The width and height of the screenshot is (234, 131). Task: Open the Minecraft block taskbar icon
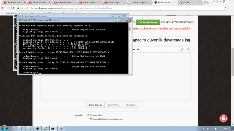coord(38,128)
